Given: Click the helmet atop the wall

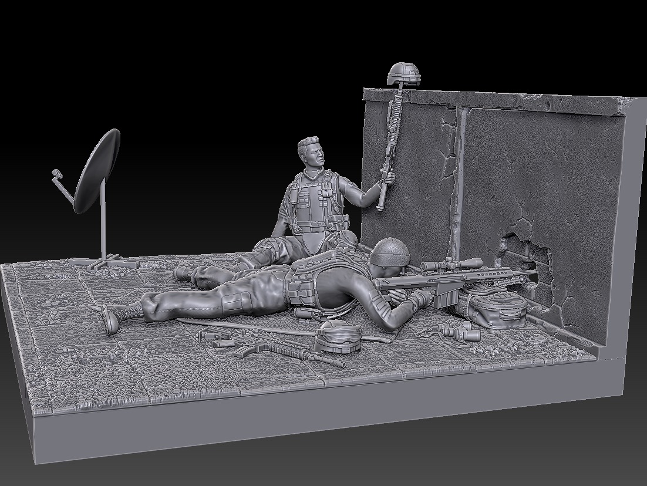Looking at the screenshot, I should click(x=404, y=74).
